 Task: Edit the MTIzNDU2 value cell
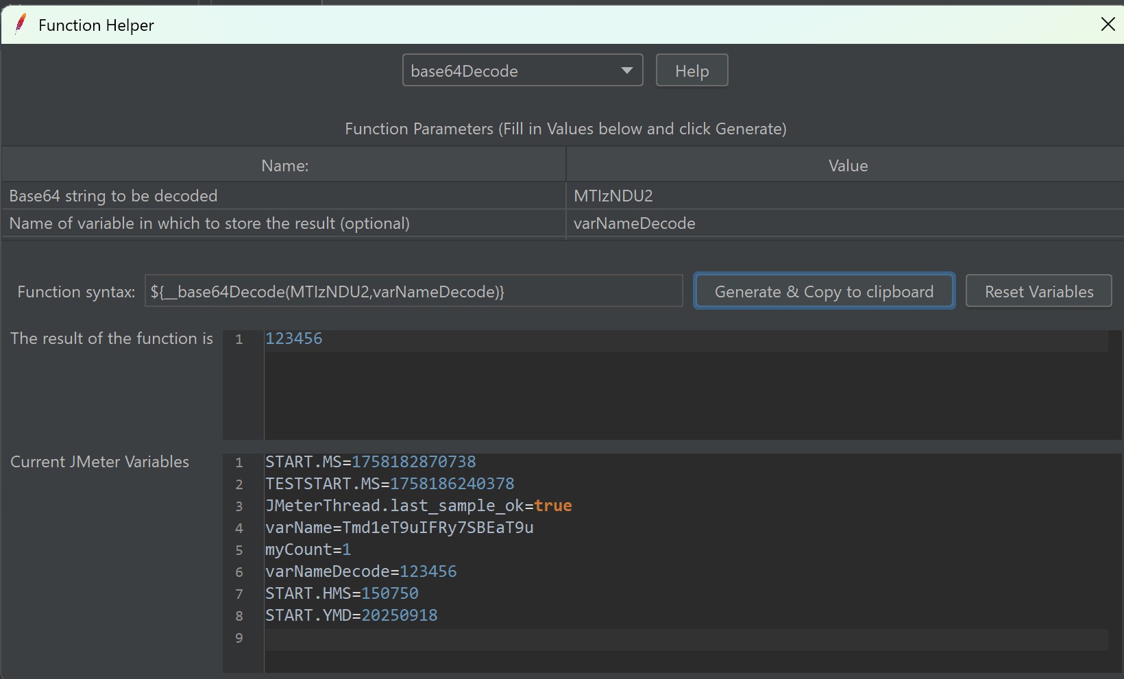coord(844,196)
